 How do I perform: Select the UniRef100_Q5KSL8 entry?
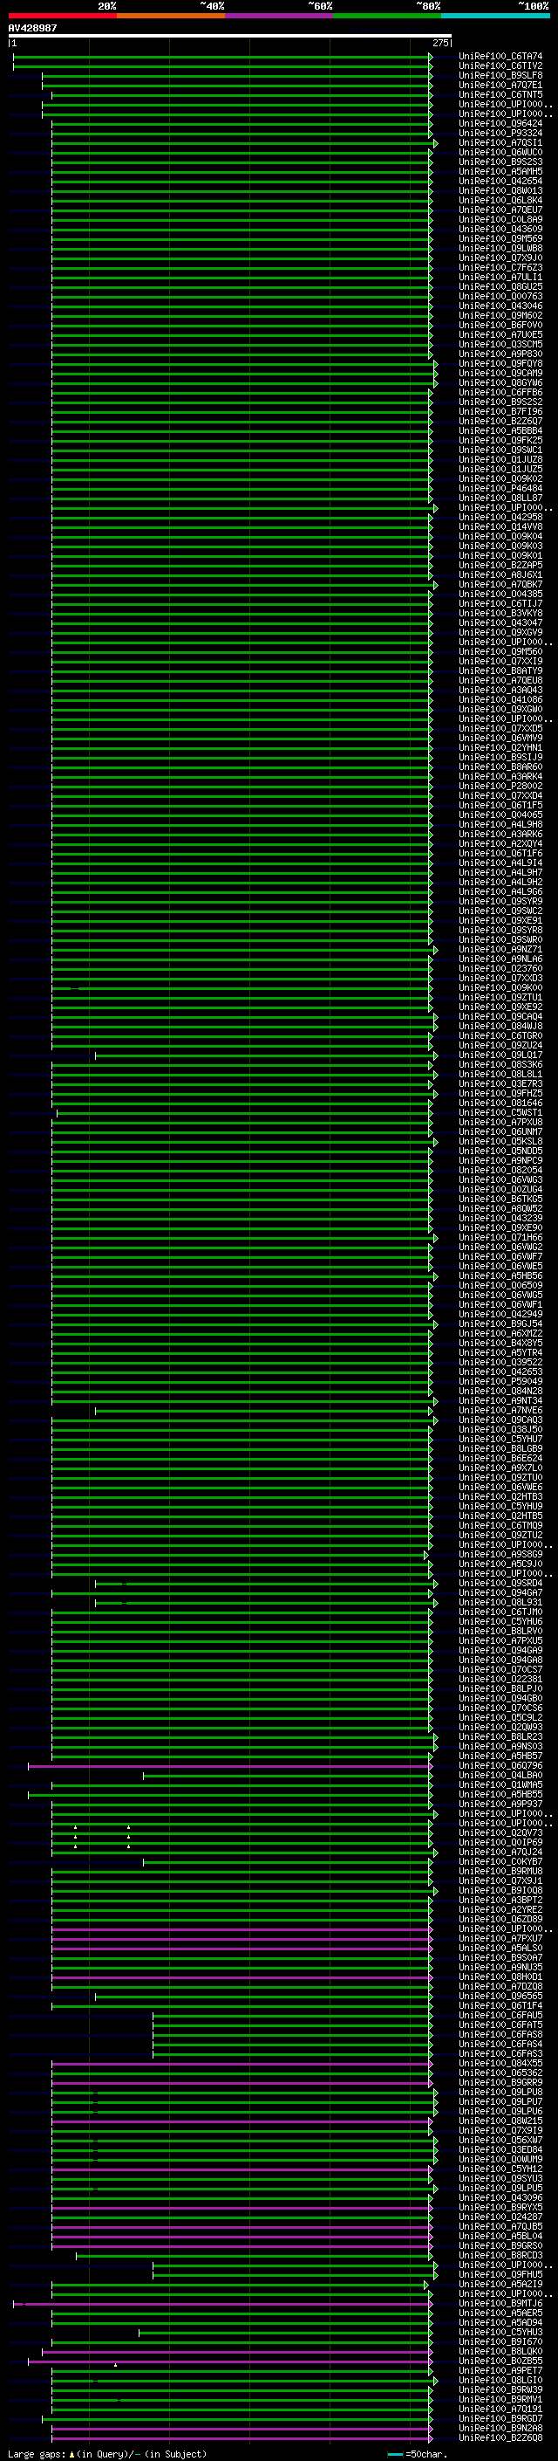(x=500, y=1141)
